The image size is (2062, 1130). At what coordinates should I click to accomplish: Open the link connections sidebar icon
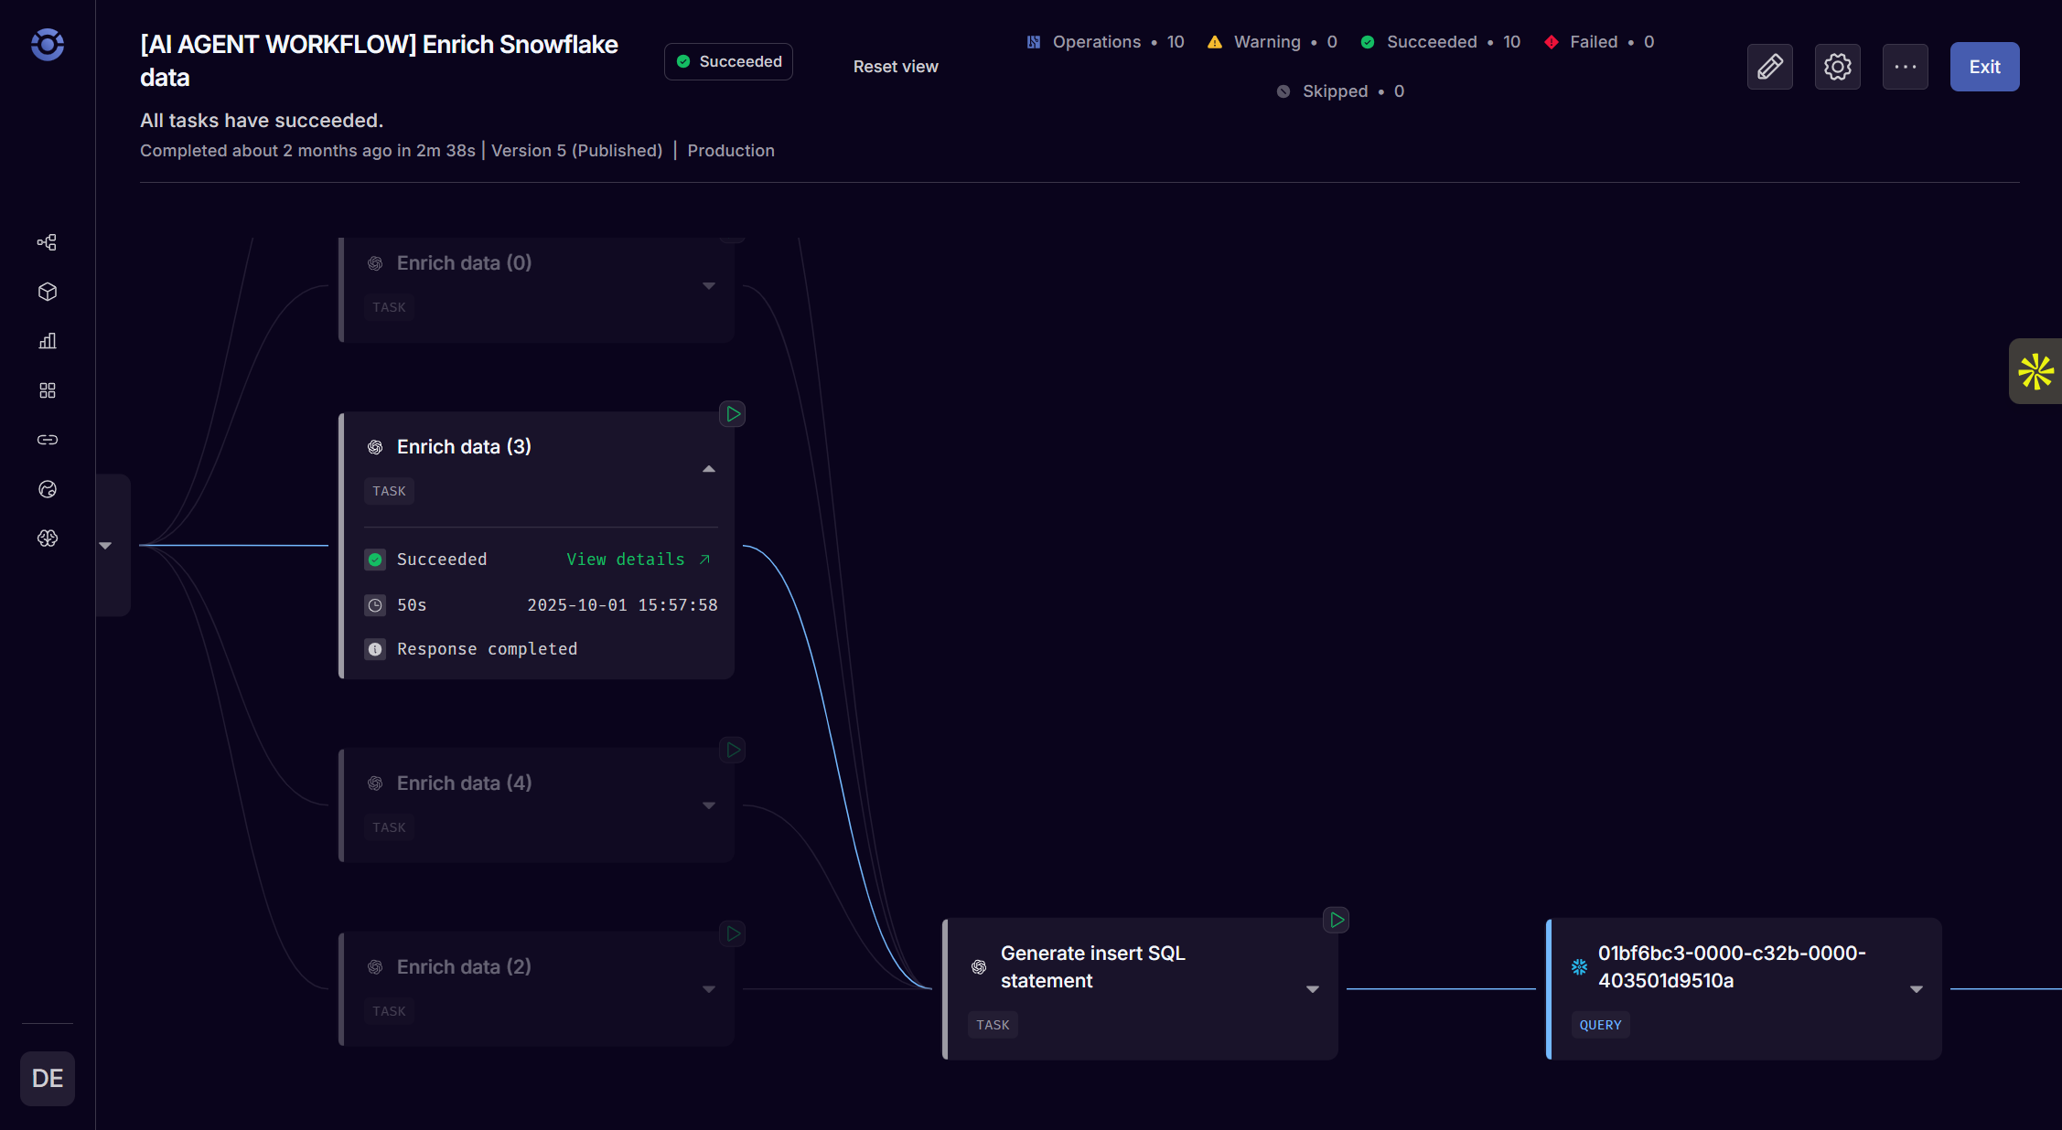(48, 440)
